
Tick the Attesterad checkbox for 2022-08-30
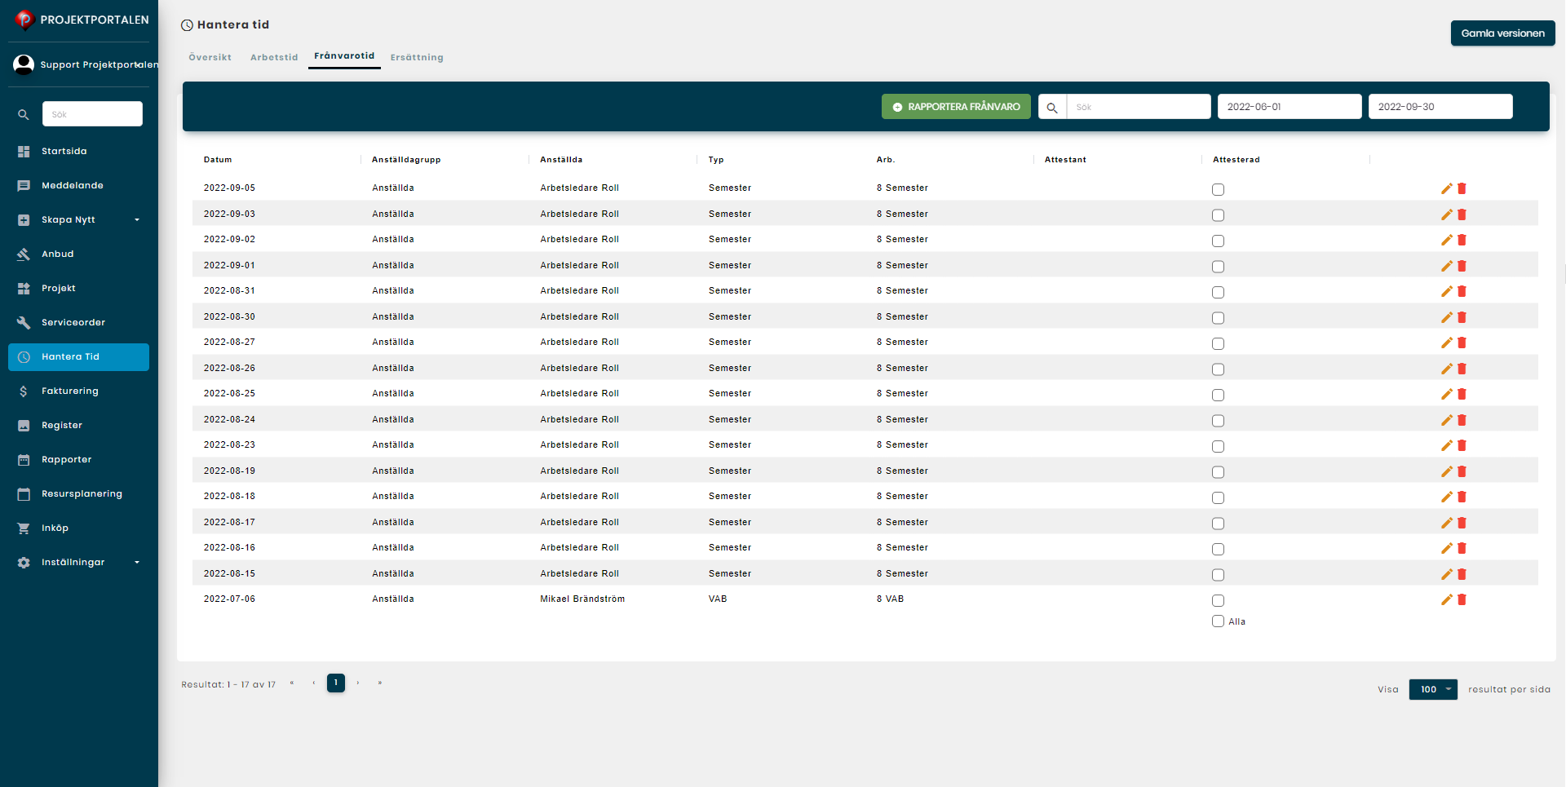tap(1218, 318)
